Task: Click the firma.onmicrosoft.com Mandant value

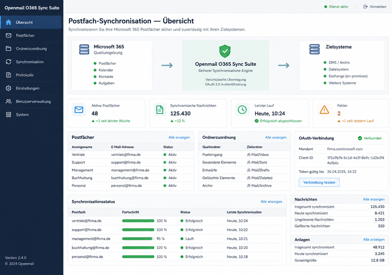Action: click(345, 149)
